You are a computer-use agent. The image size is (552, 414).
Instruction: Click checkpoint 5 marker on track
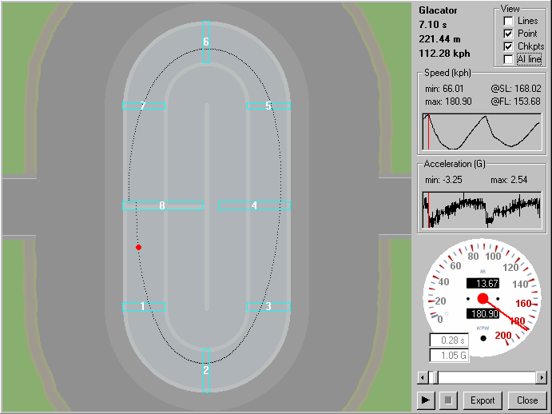tap(268, 105)
